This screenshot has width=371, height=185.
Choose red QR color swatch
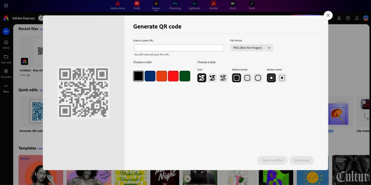click(173, 76)
